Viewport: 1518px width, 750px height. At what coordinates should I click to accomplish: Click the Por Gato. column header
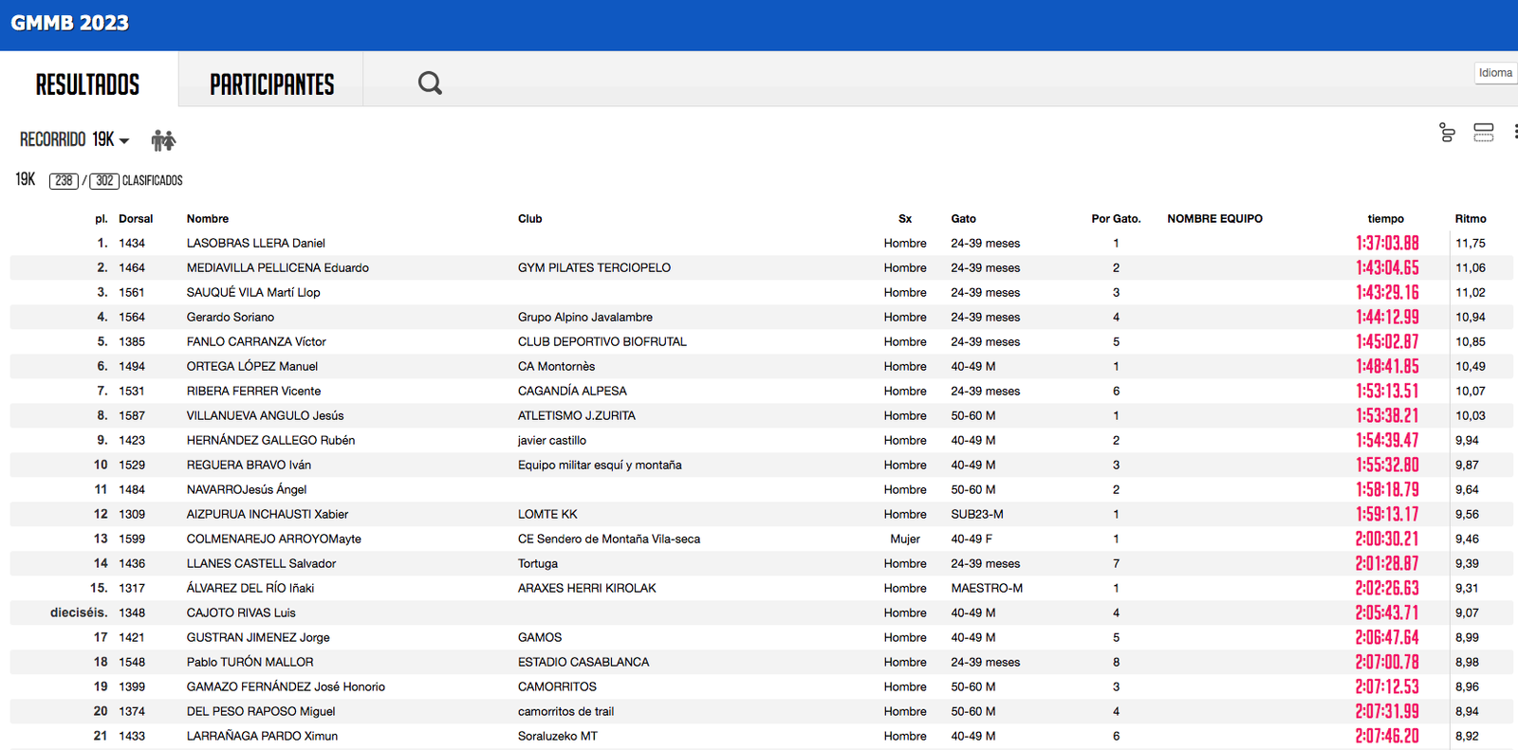pyautogui.click(x=1116, y=219)
